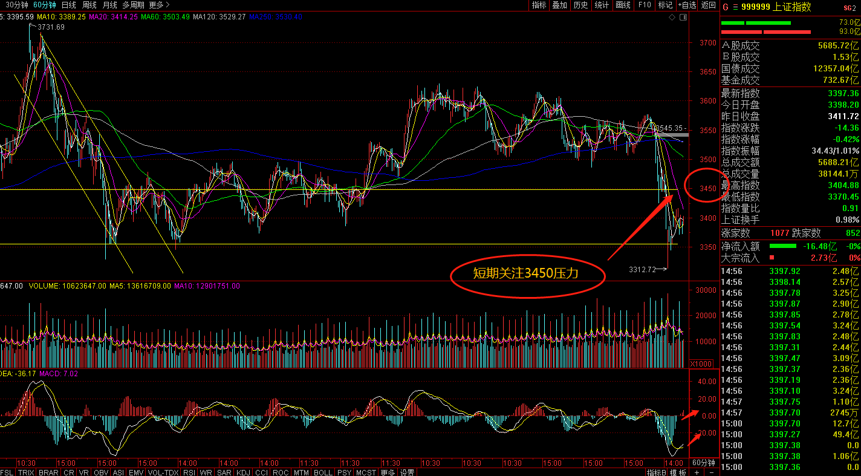Add to watchlist with +自选
This screenshot has width=861, height=476.
point(687,5)
